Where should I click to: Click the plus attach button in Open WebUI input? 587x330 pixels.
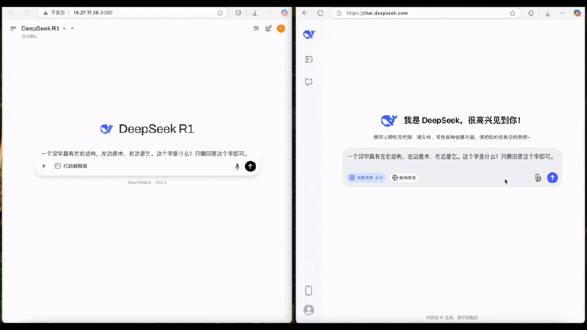(x=44, y=166)
